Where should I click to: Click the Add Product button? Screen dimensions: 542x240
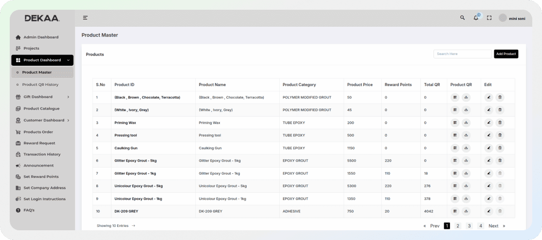(506, 54)
